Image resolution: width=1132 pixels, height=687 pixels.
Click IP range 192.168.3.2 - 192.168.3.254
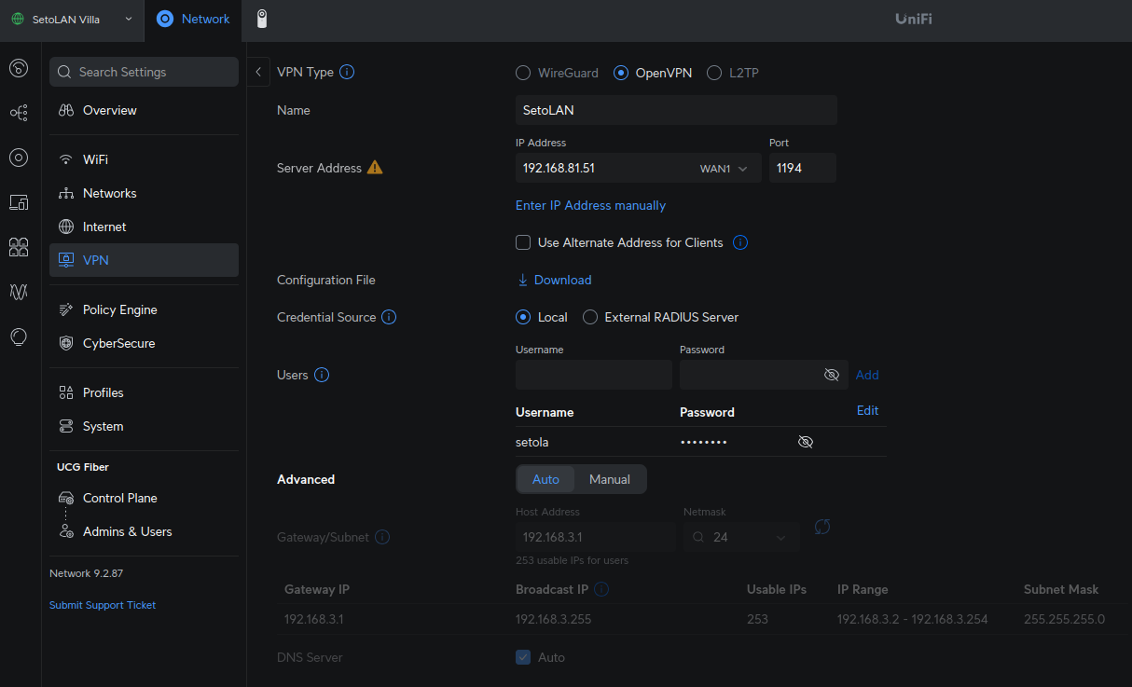(912, 619)
